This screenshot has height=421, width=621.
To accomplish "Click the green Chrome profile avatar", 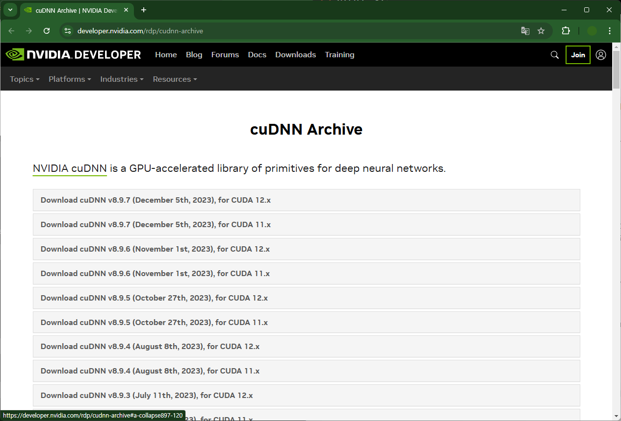I will tap(592, 31).
